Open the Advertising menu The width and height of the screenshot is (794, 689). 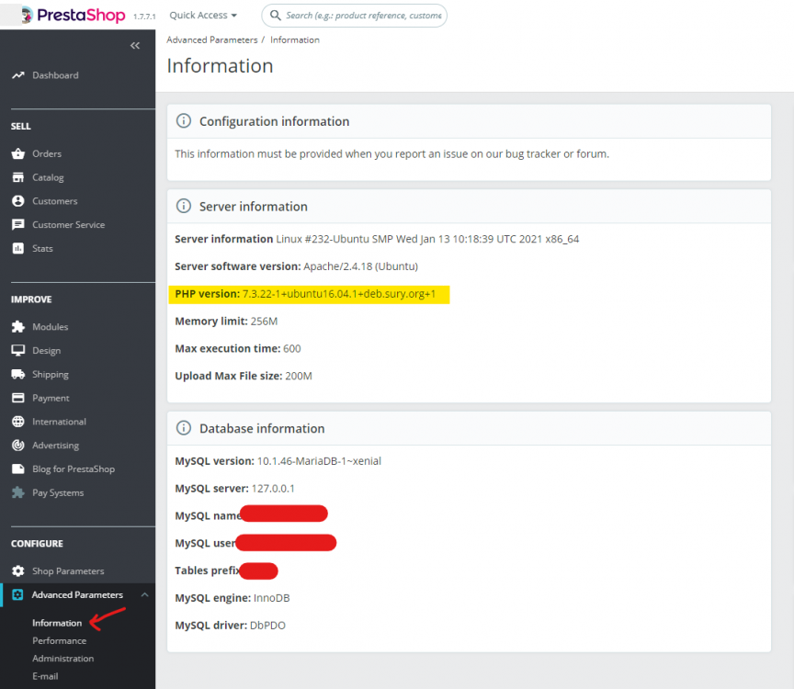click(56, 445)
